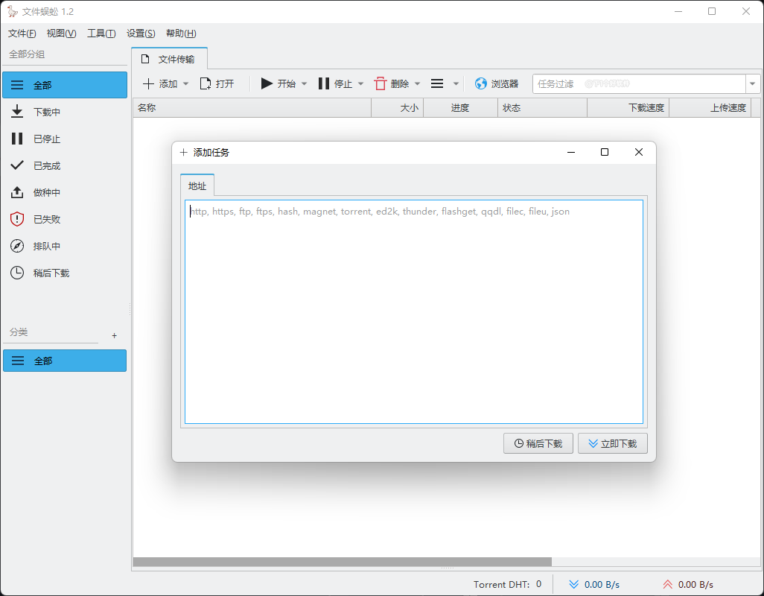
Task: Select the Failed shield sidebar item
Action: pyautogui.click(x=65, y=219)
